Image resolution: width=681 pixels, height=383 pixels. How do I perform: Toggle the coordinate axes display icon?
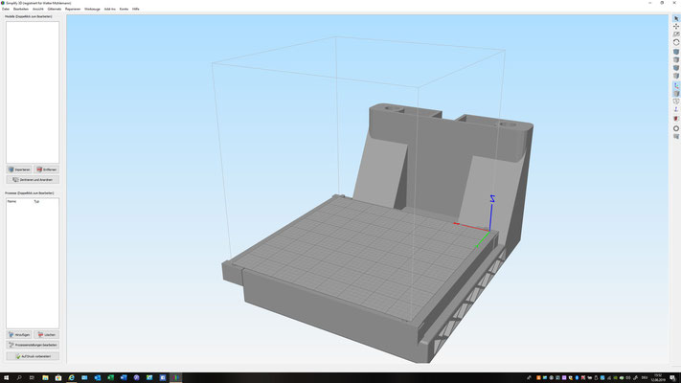[676, 85]
